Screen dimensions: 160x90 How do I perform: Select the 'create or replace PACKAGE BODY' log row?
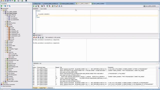tap(94, 78)
